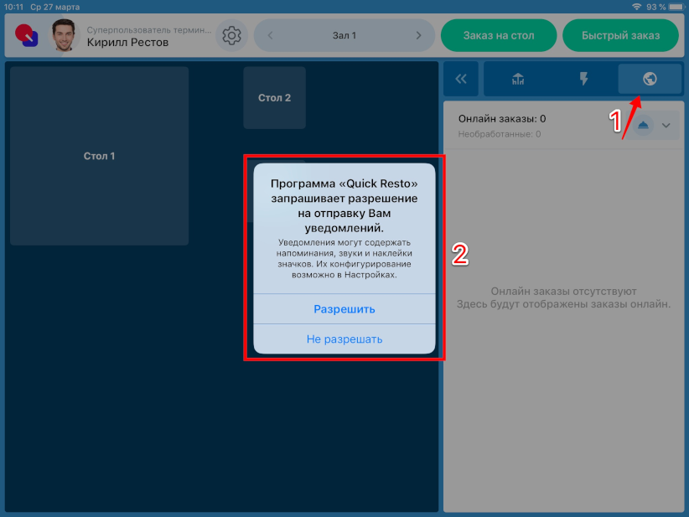Click the 10:11 clock in status bar

tap(13, 7)
